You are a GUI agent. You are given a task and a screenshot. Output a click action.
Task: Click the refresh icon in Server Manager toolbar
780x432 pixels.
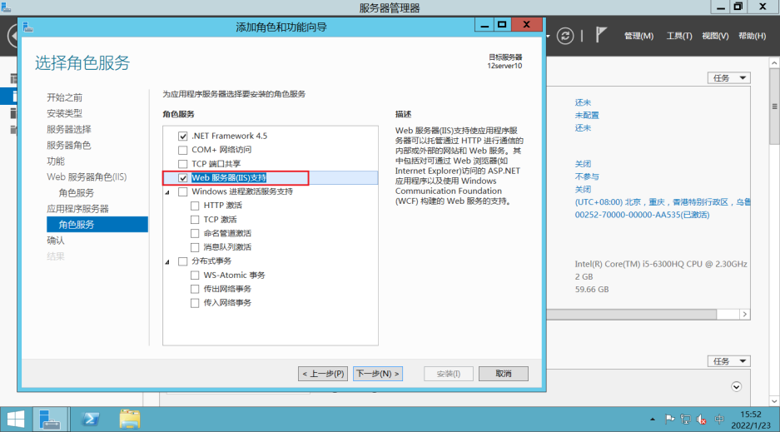(x=565, y=36)
